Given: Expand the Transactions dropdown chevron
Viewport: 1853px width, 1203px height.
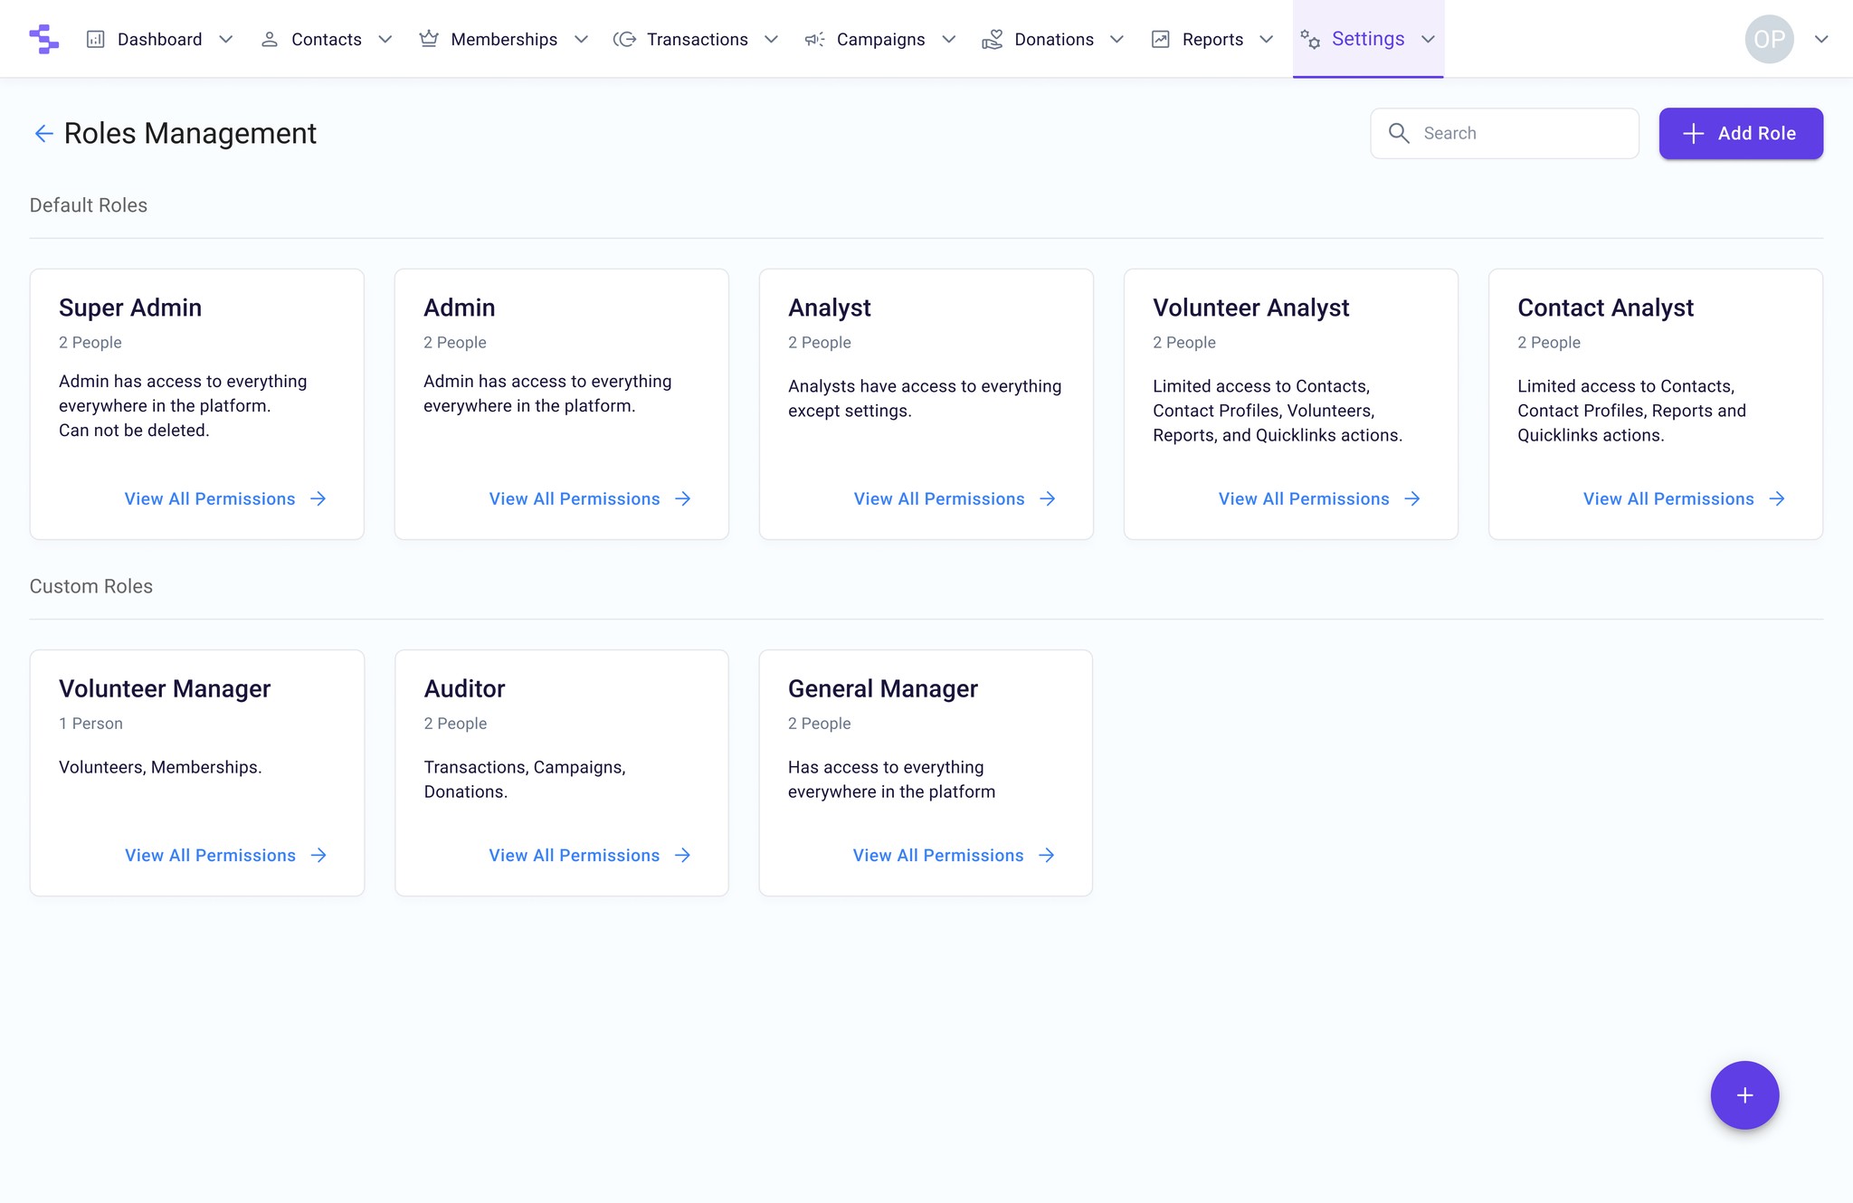Looking at the screenshot, I should [772, 39].
